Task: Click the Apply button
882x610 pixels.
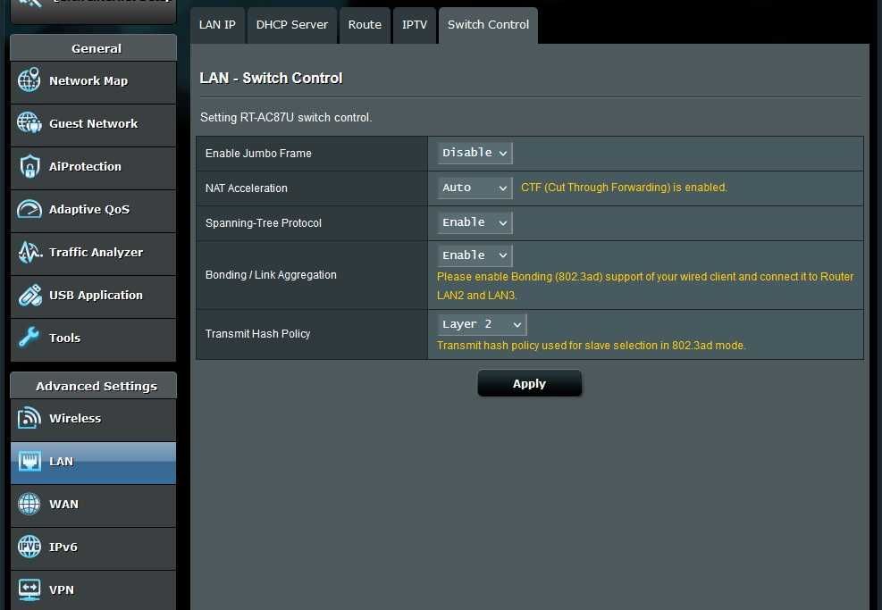Action: (529, 383)
